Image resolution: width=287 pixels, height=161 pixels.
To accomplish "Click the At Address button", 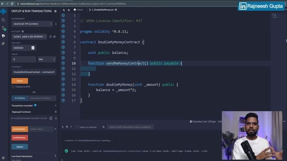I will pyautogui.click(x=20, y=98).
